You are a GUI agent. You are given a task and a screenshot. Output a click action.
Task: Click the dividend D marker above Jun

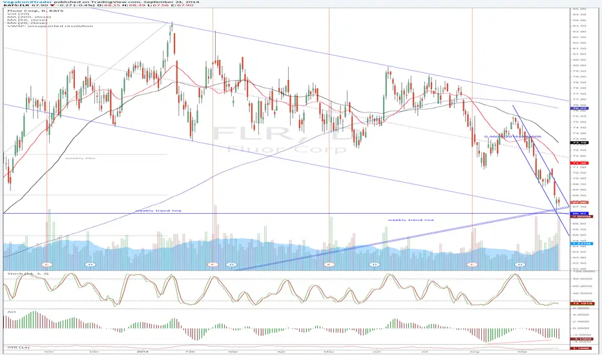pyautogui.click(x=375, y=265)
